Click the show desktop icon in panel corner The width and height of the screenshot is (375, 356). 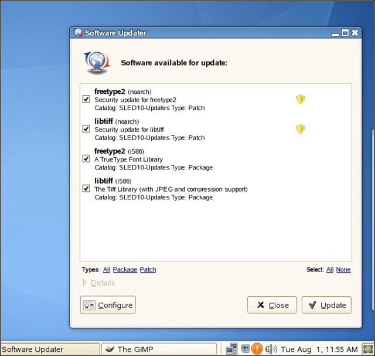[x=368, y=349]
